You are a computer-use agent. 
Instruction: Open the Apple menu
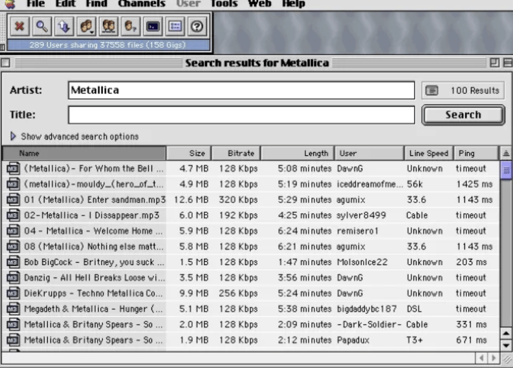(x=10, y=4)
